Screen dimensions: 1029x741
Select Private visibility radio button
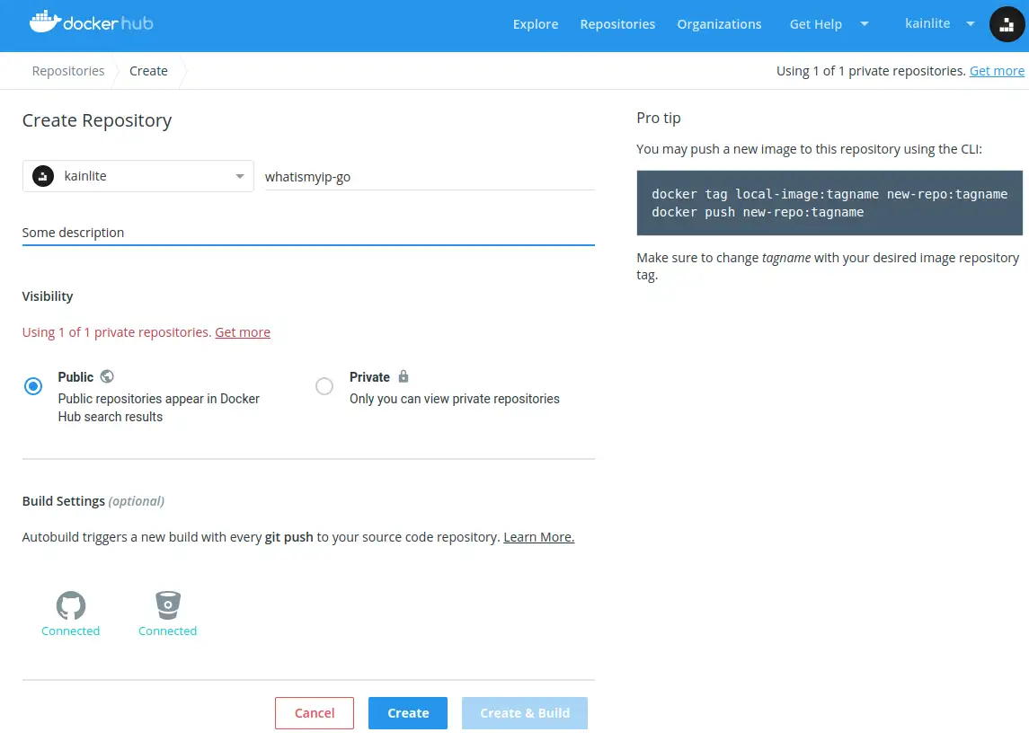pos(324,386)
